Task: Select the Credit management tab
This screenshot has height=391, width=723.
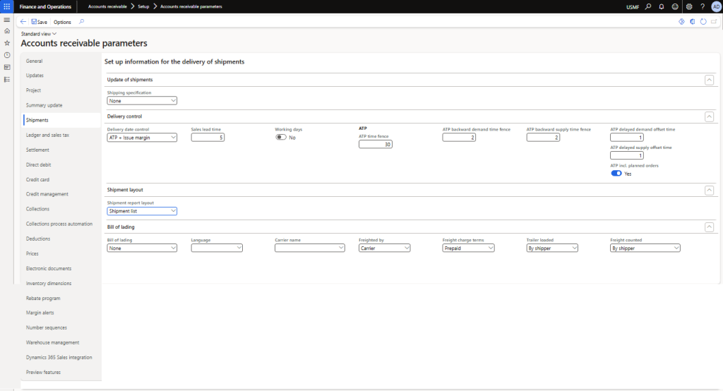Action: [x=47, y=194]
